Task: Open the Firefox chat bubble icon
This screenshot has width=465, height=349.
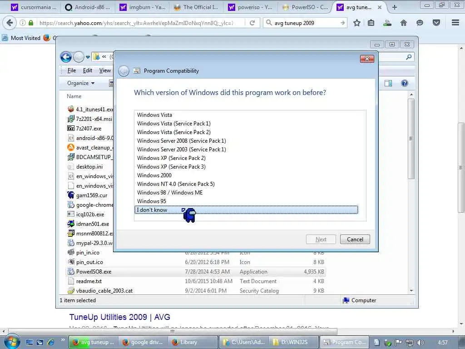Action: pyautogui.click(x=420, y=23)
